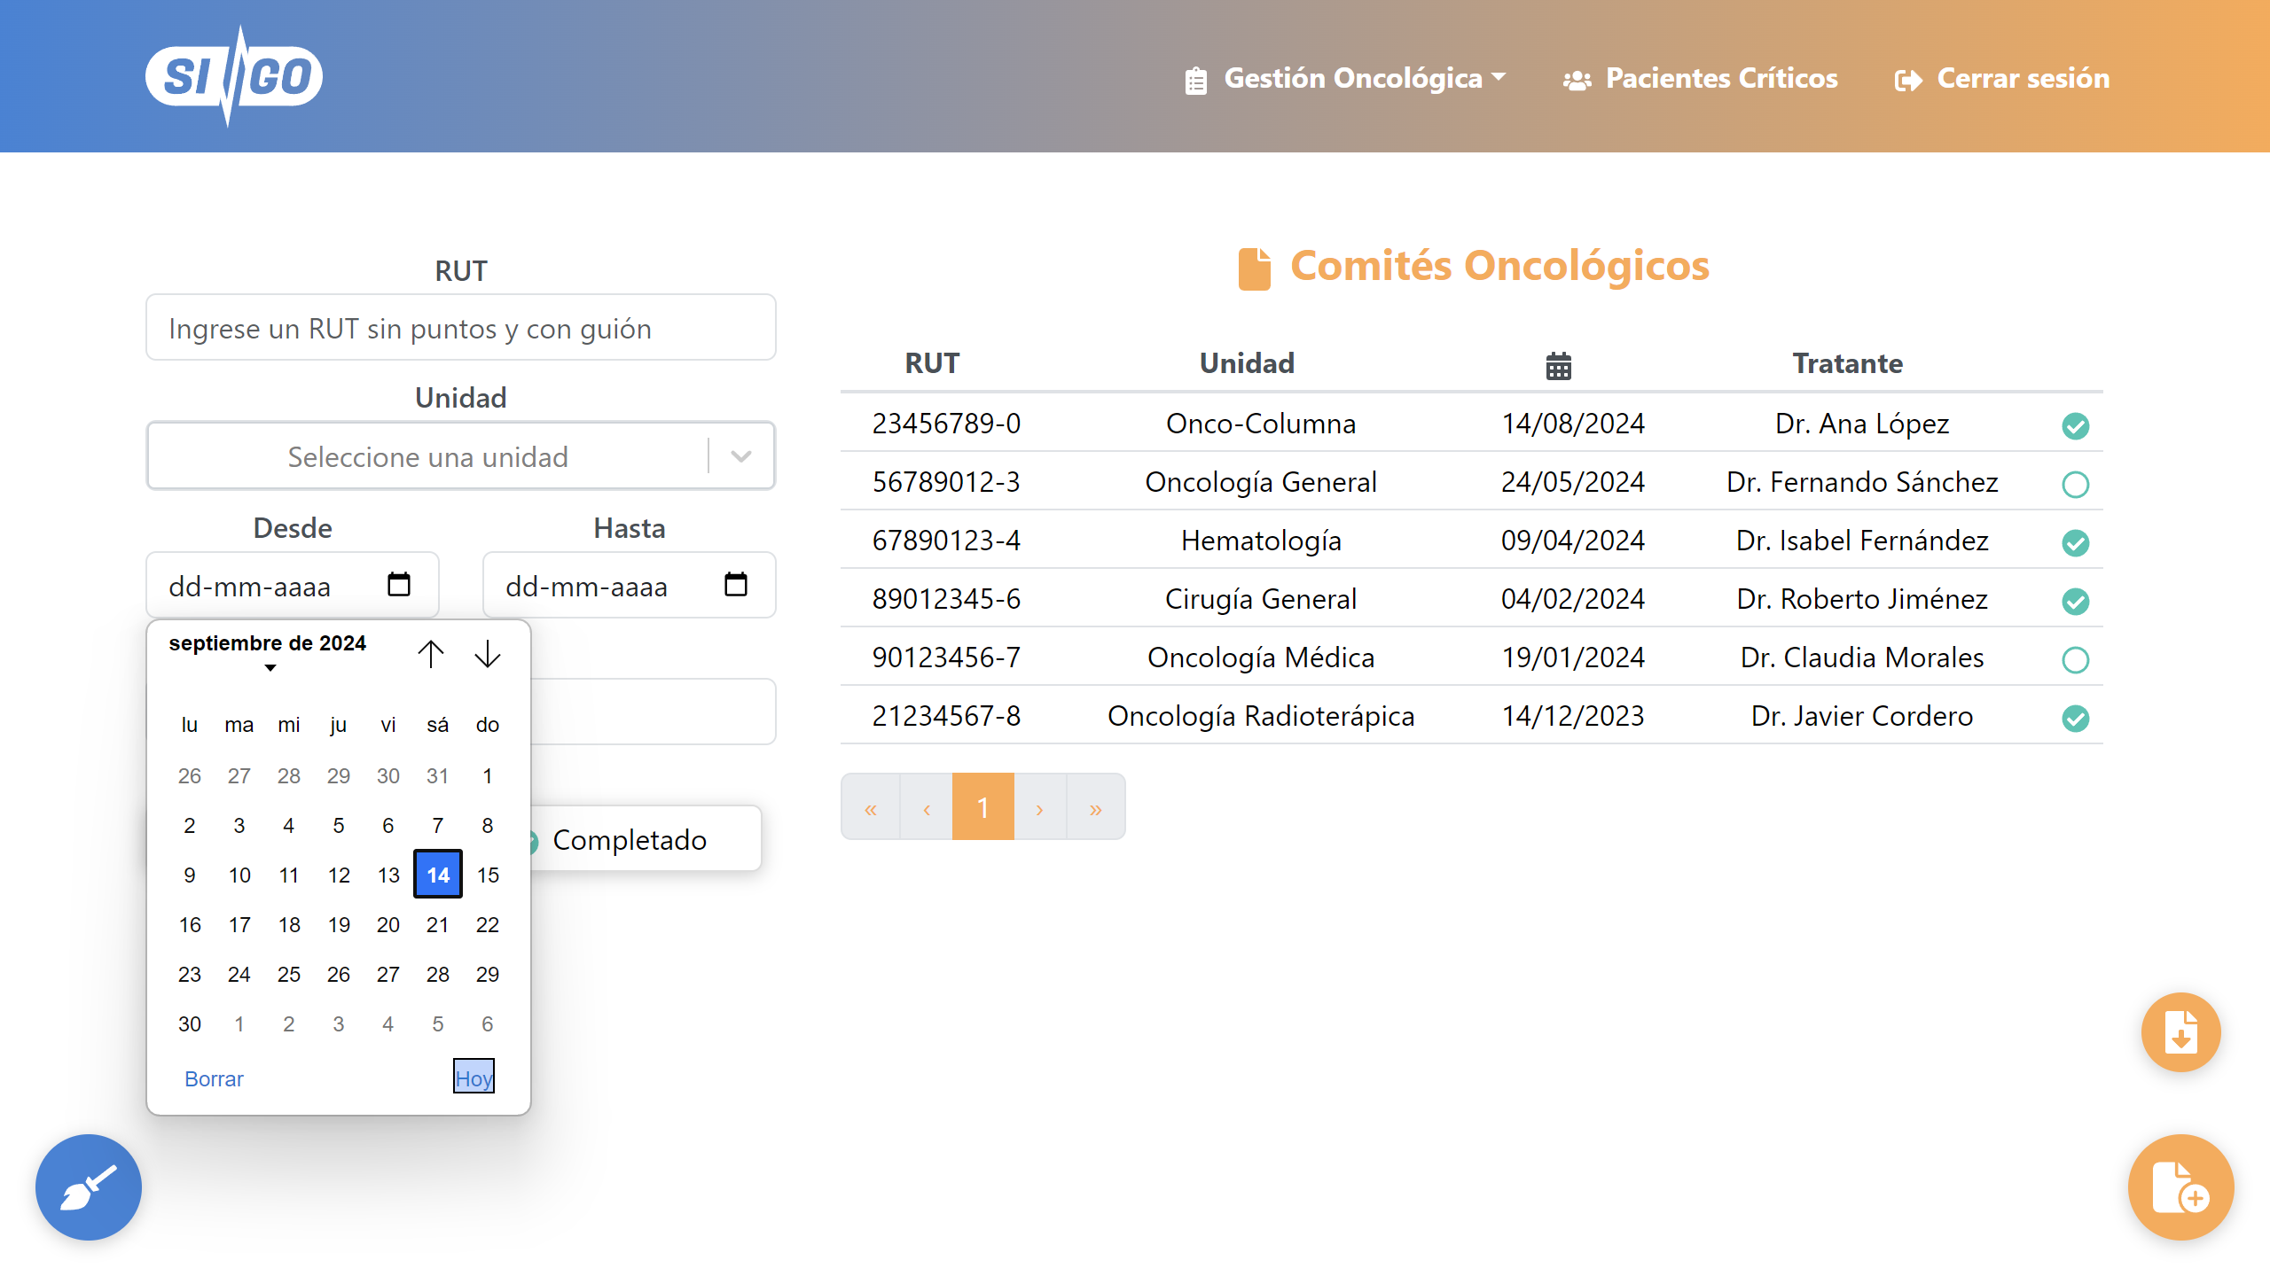Viewport: 2270px width, 1276px height.
Task: Click the Comités Oncológicos heading
Action: click(1499, 266)
